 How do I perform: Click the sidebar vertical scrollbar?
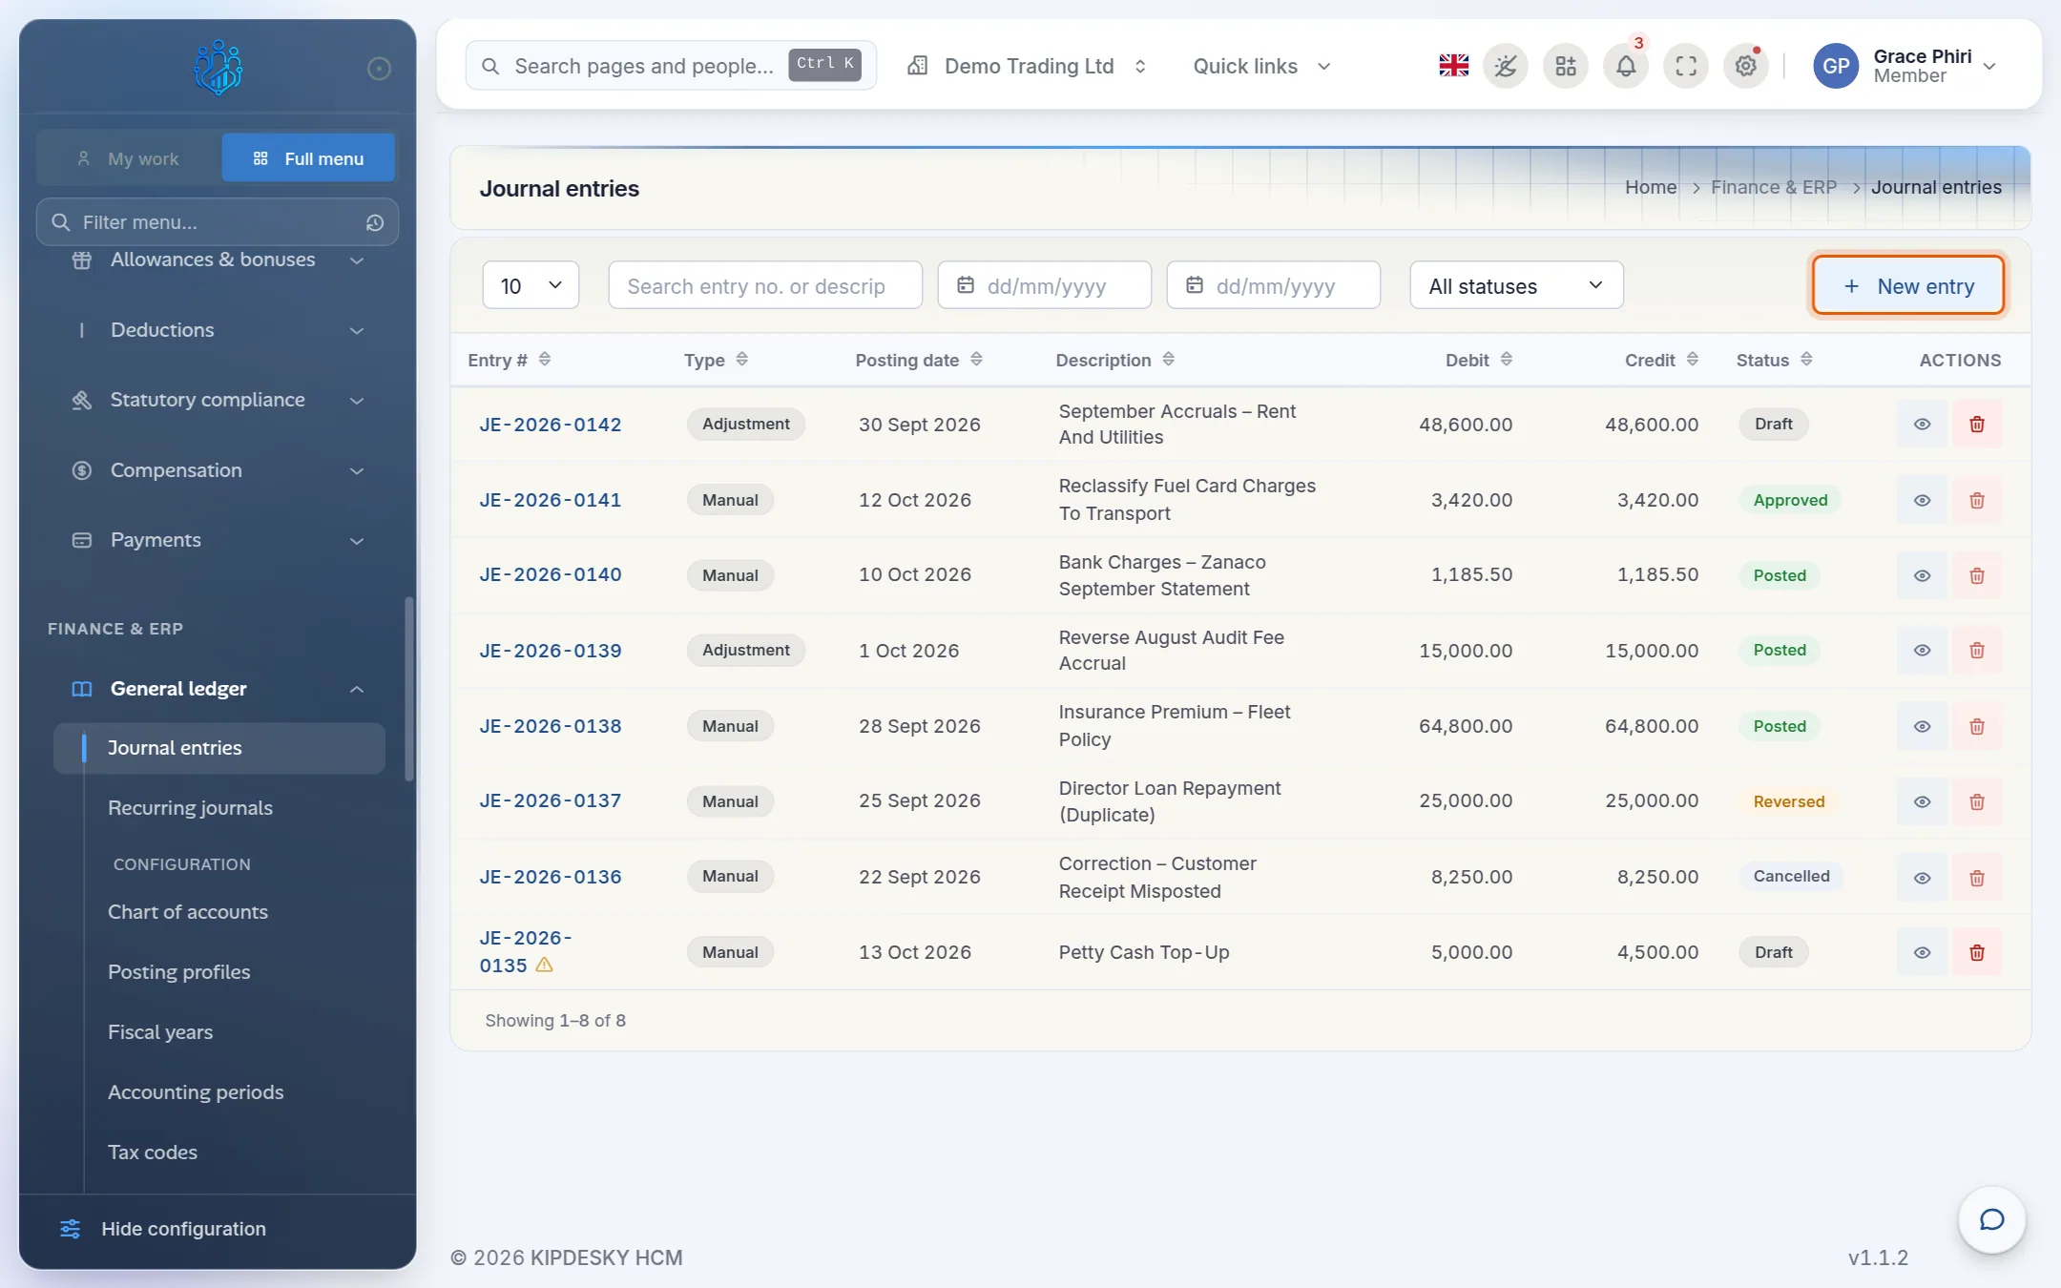[x=409, y=689]
